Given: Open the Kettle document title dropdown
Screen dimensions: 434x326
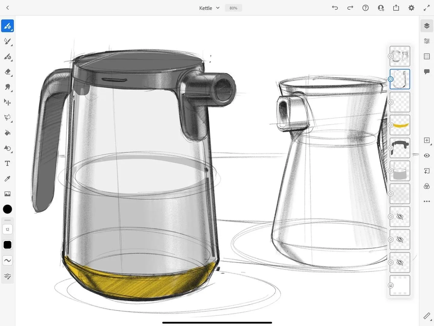Looking at the screenshot, I should click(x=209, y=8).
